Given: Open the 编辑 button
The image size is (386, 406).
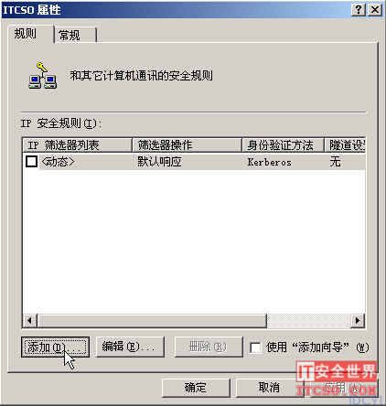Looking at the screenshot, I should 130,347.
